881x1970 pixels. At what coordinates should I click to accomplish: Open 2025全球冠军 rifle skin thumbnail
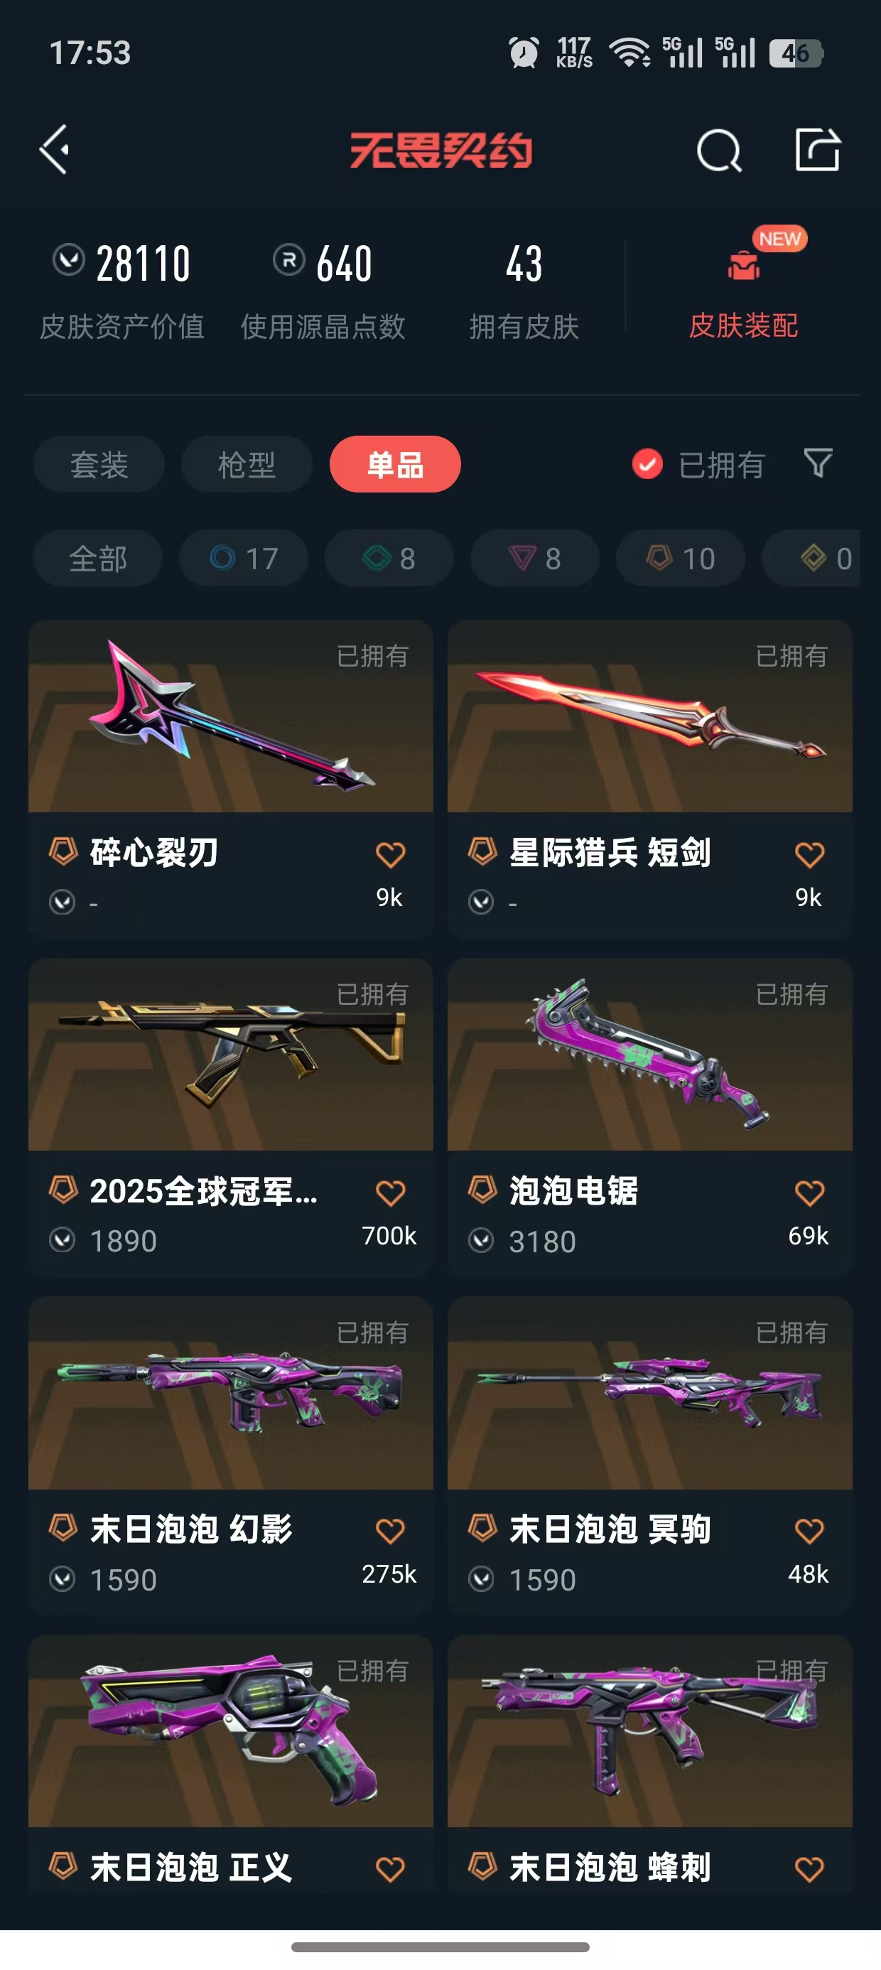pyautogui.click(x=231, y=1055)
